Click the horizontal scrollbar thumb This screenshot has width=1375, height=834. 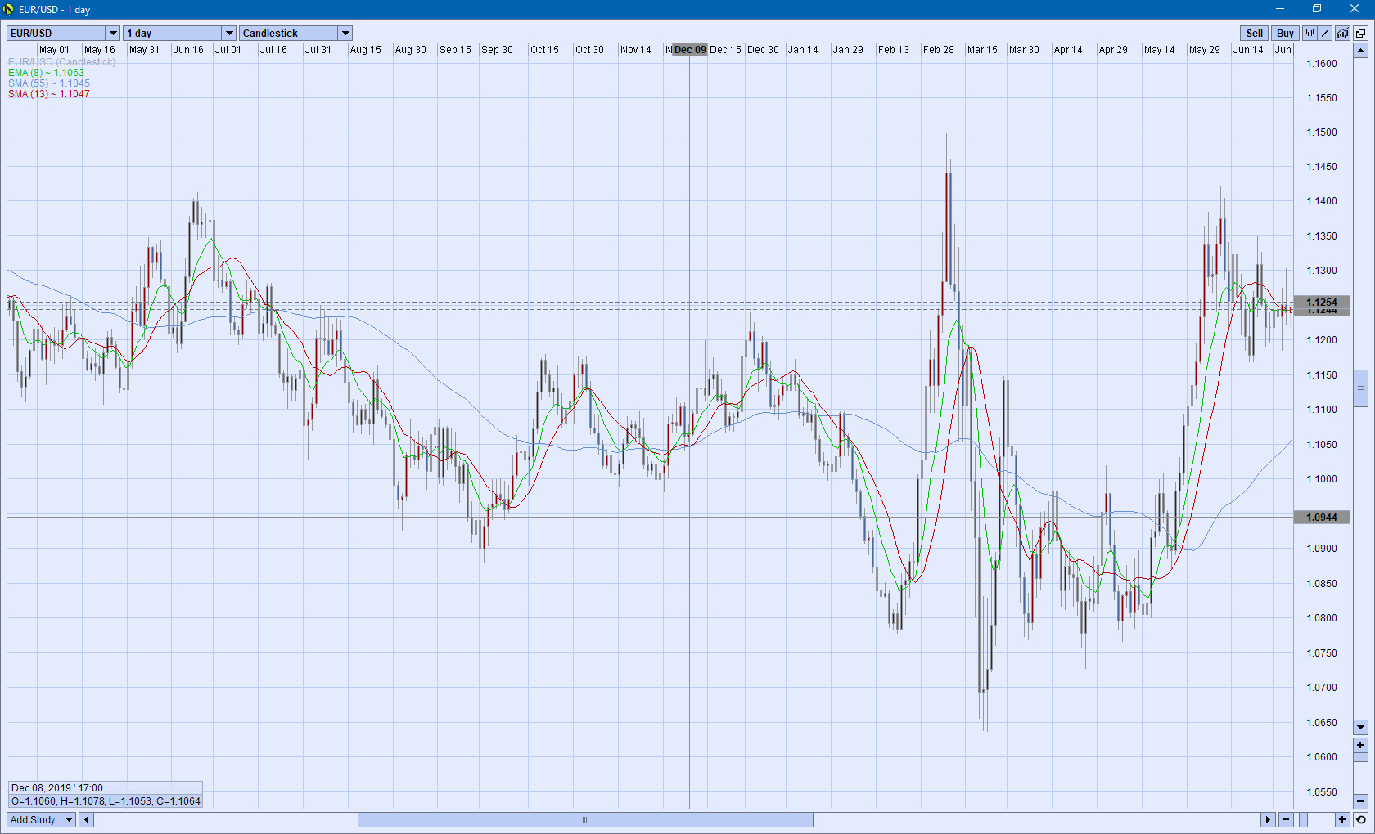585,819
